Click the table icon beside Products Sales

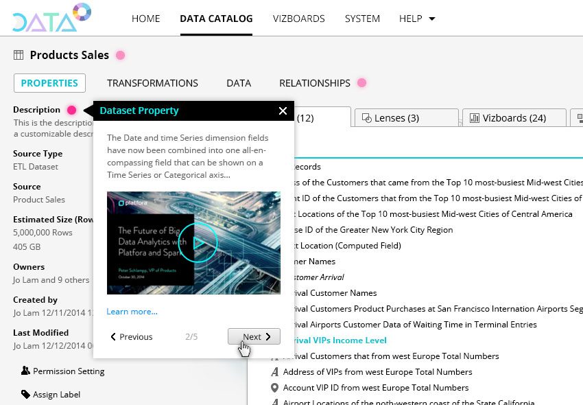(x=19, y=55)
